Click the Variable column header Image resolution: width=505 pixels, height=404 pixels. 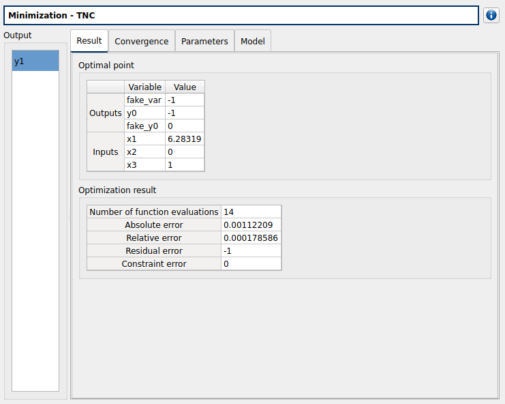click(144, 87)
